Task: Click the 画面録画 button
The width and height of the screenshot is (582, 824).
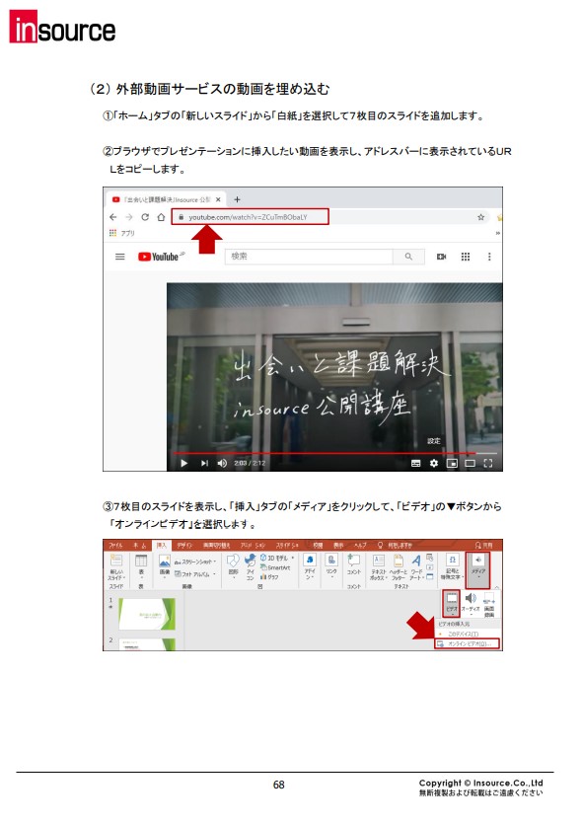Action: (x=489, y=604)
